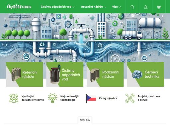Click Vynikající zákaznický servis text
Image resolution: width=170 pixels, height=128 pixels.
(x=33, y=98)
